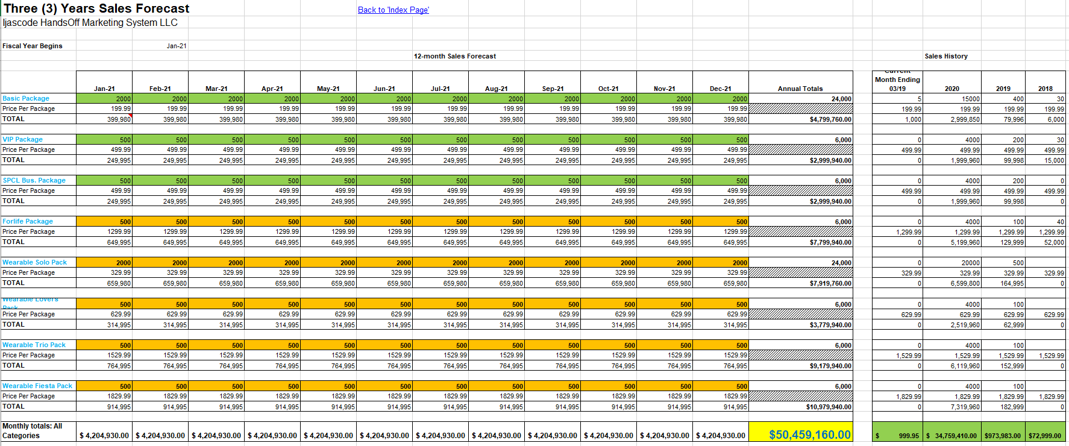Select the $4,799,760.00 Basic Package annual total
The width and height of the screenshot is (1069, 446).
(x=830, y=119)
